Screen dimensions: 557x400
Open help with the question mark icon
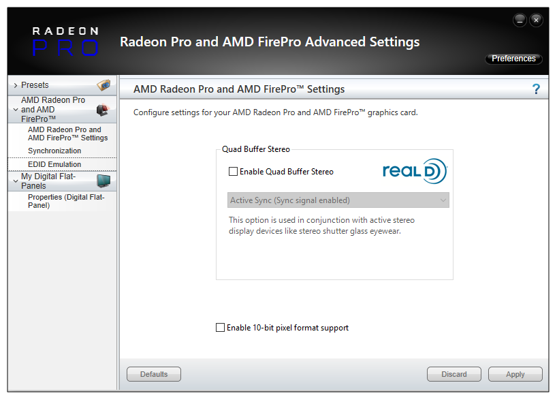(536, 89)
